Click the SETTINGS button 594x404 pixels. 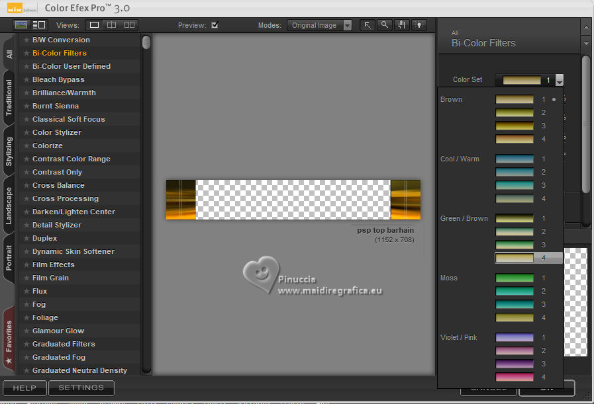click(81, 387)
